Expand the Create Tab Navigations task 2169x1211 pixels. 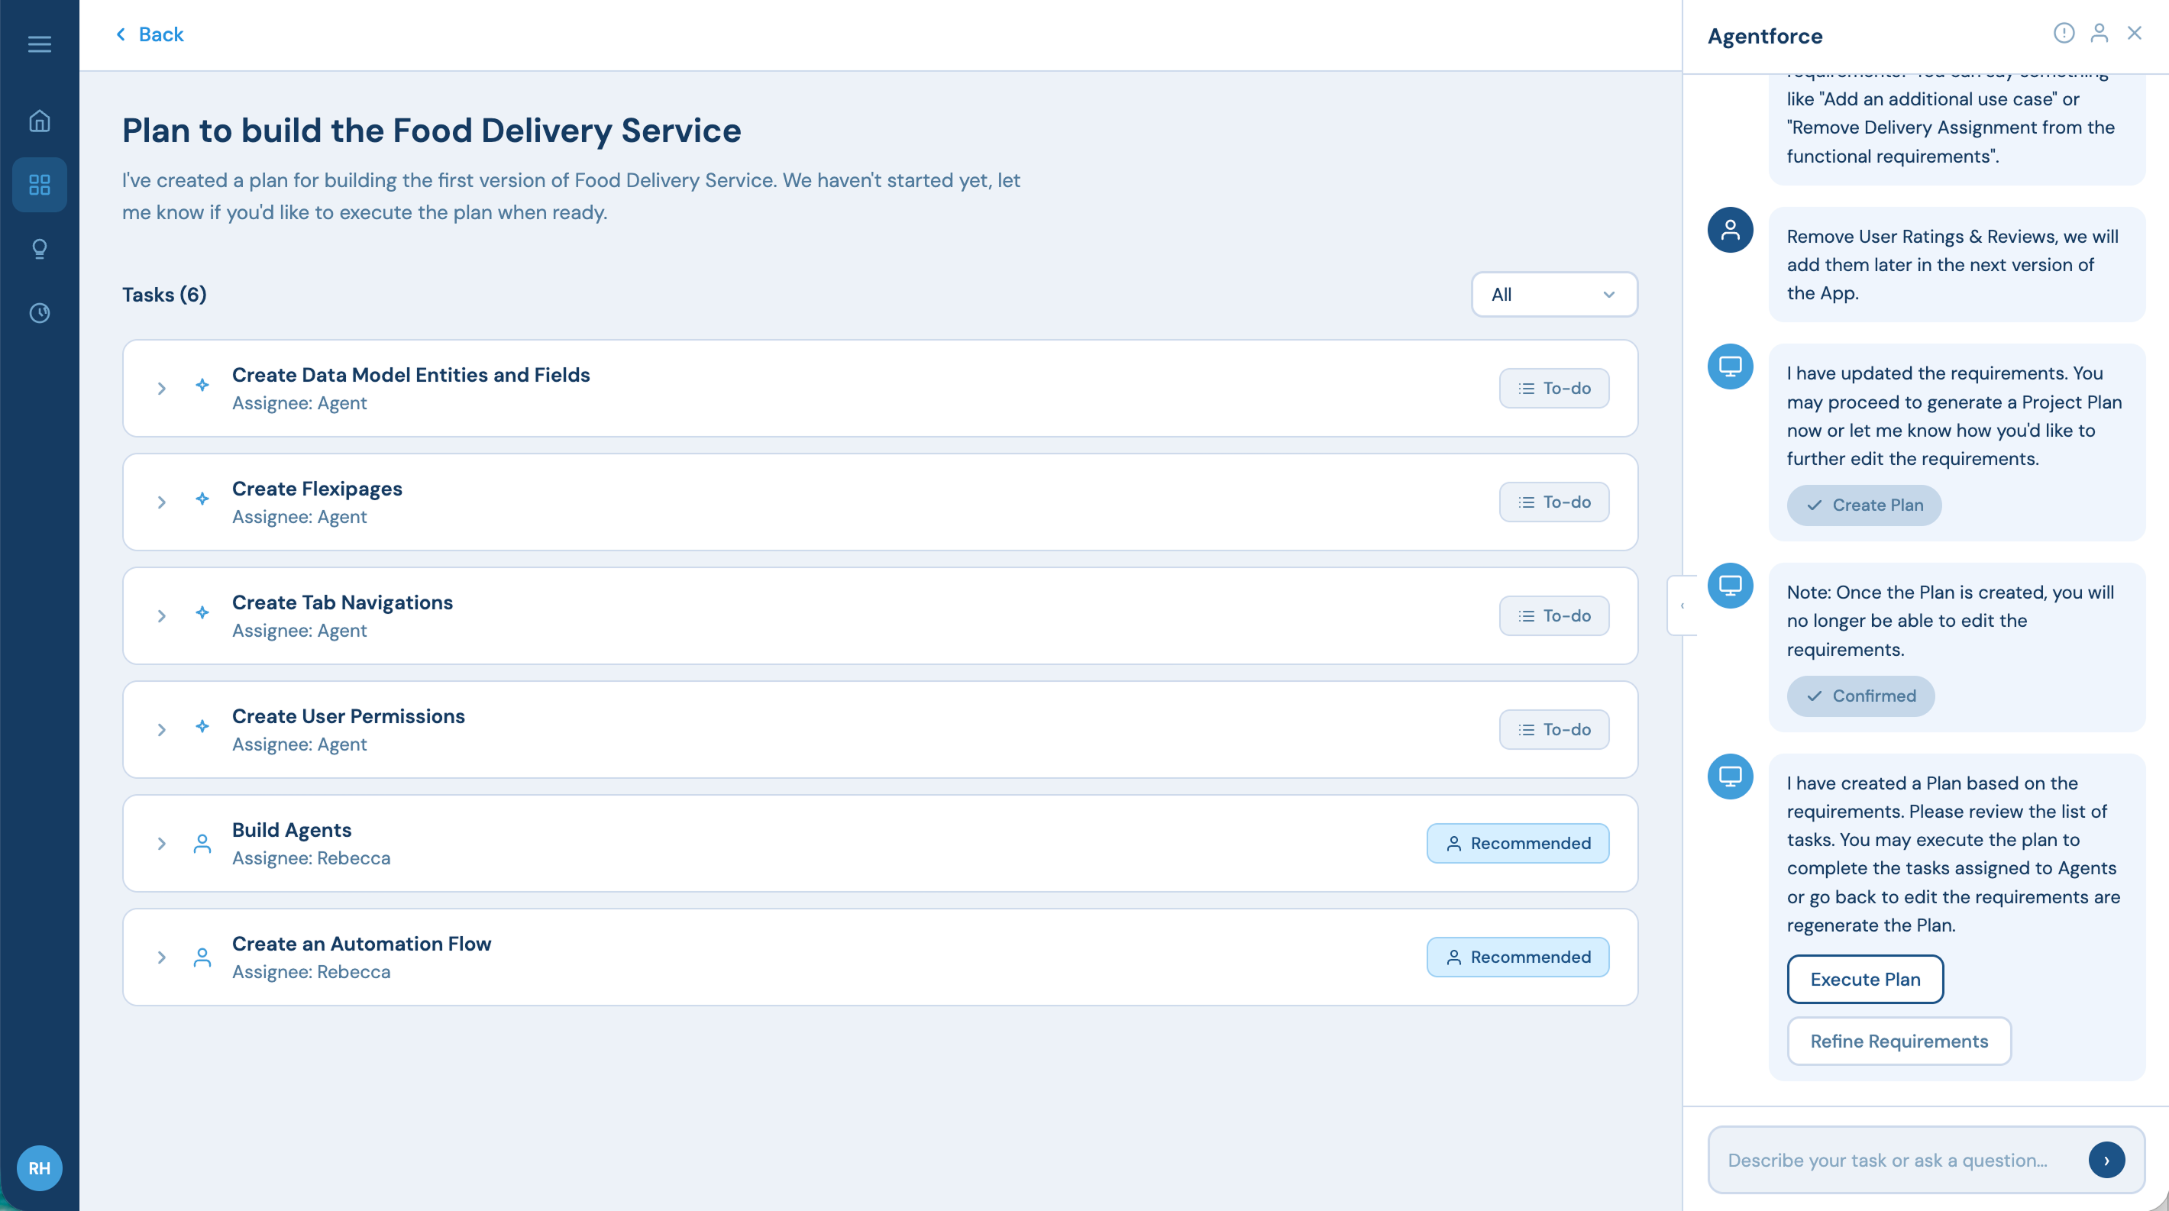tap(161, 616)
